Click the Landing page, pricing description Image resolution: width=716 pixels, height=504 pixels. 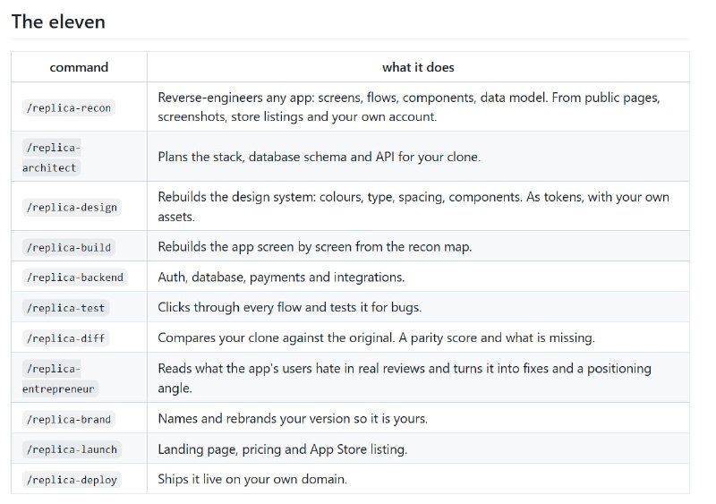(283, 449)
